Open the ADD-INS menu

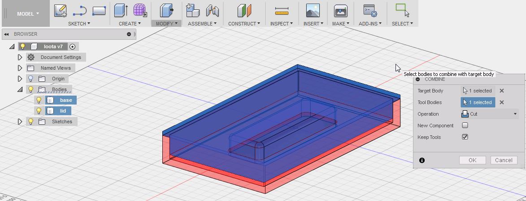pyautogui.click(x=370, y=24)
